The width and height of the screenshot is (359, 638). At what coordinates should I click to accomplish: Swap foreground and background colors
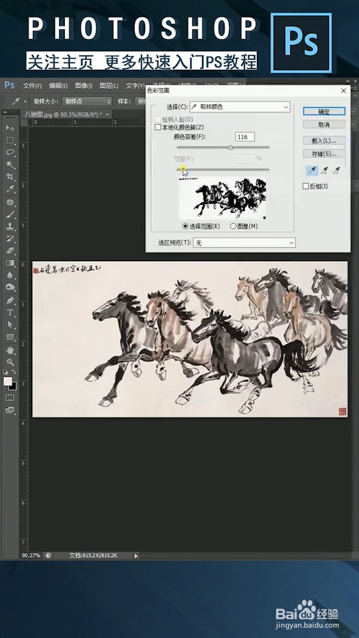point(14,372)
